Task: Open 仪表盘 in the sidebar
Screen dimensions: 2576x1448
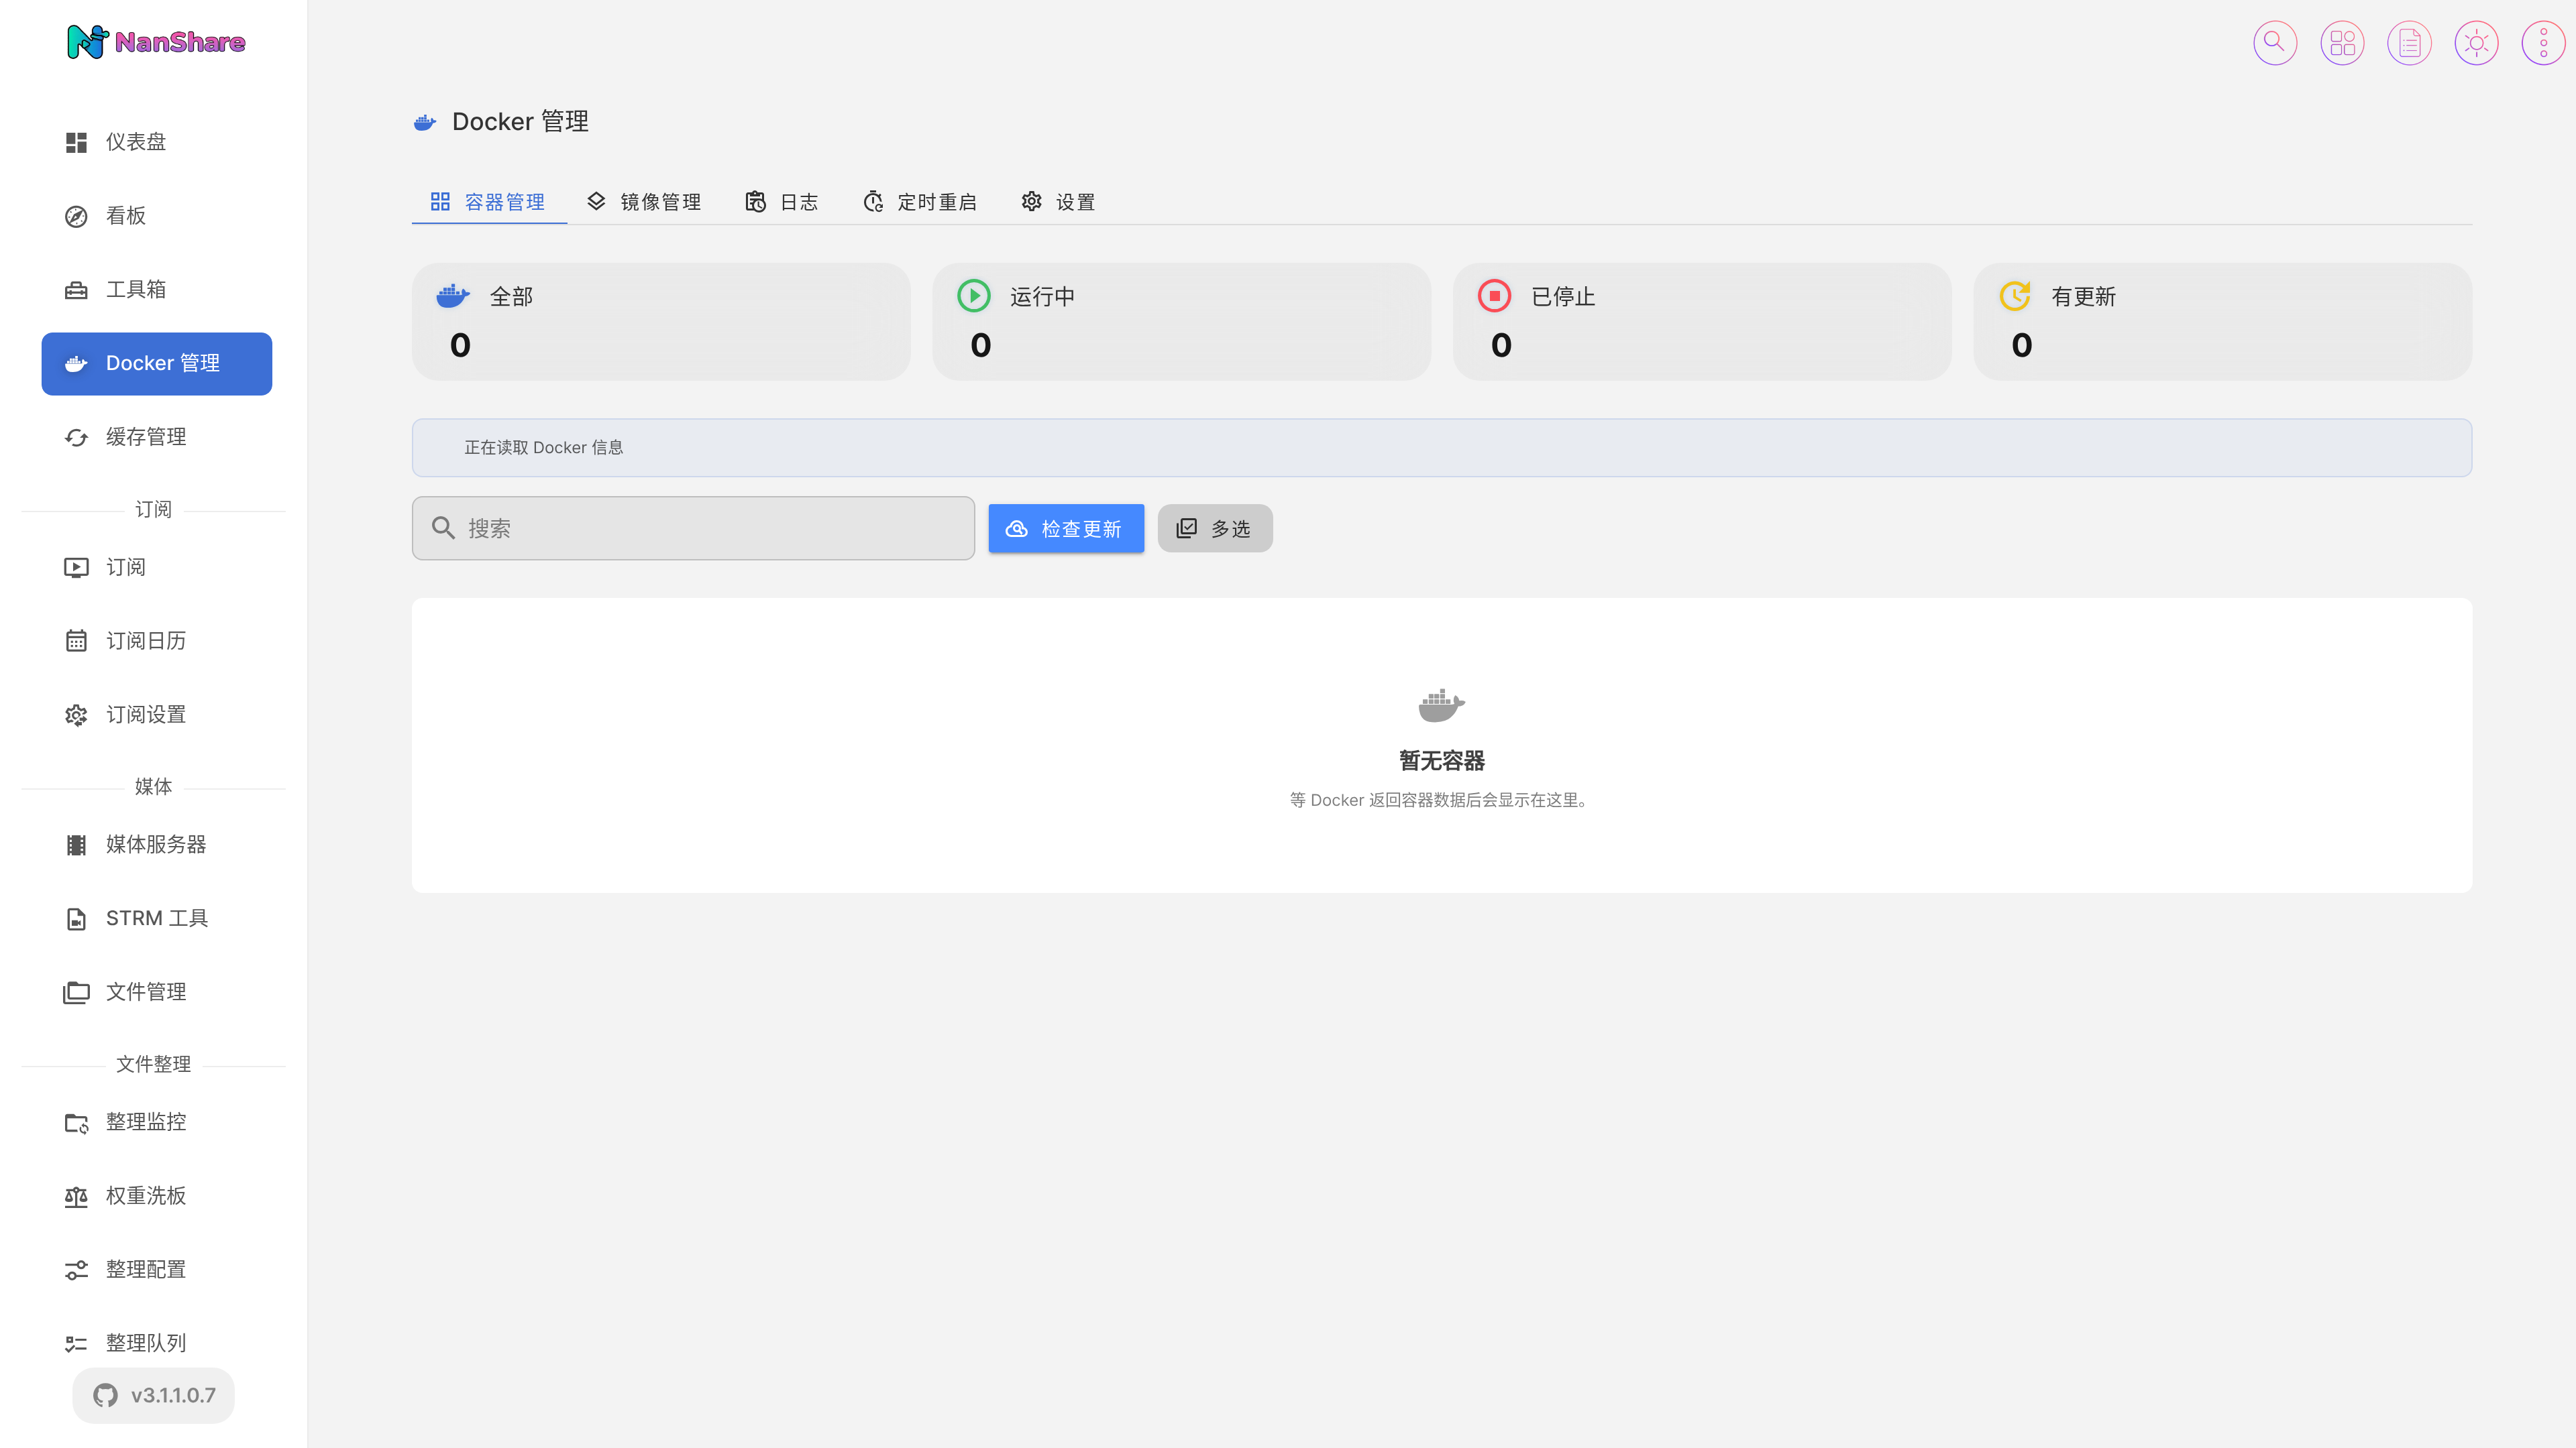Action: pyautogui.click(x=156, y=142)
